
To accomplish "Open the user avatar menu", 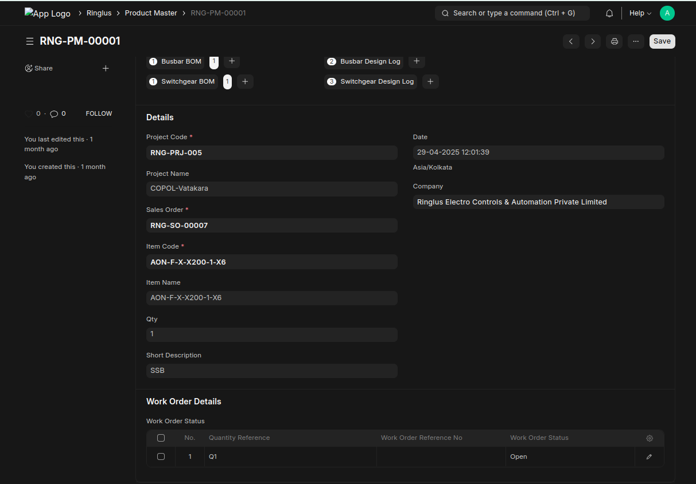I will [x=667, y=13].
